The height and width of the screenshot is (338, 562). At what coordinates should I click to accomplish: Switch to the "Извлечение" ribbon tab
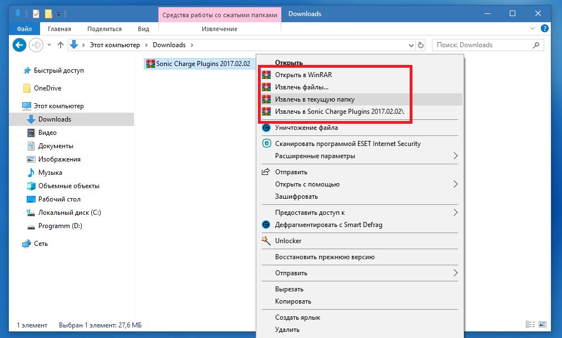click(219, 29)
